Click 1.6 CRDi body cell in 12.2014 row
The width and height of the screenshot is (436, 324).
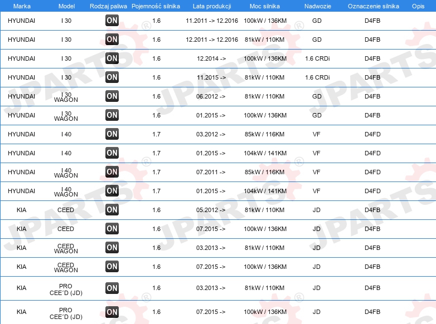317,58
